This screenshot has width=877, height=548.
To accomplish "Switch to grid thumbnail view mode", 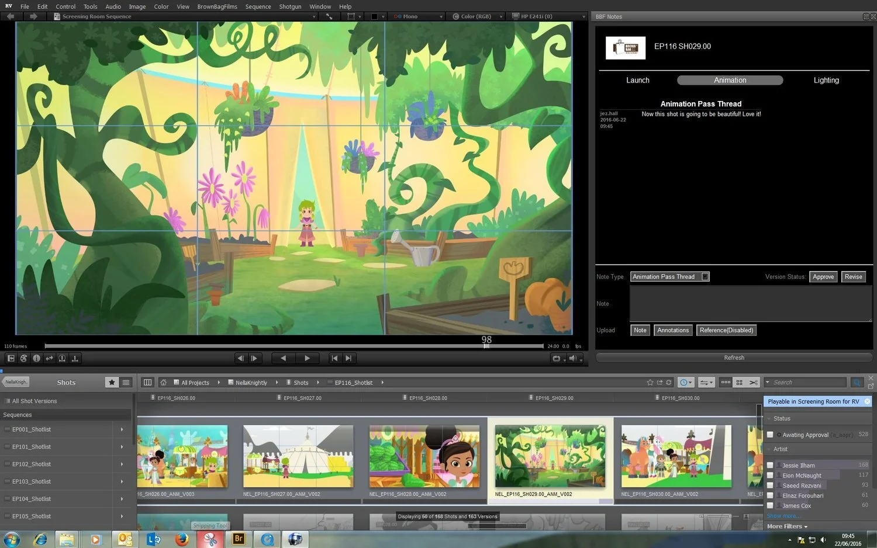I will click(x=740, y=382).
